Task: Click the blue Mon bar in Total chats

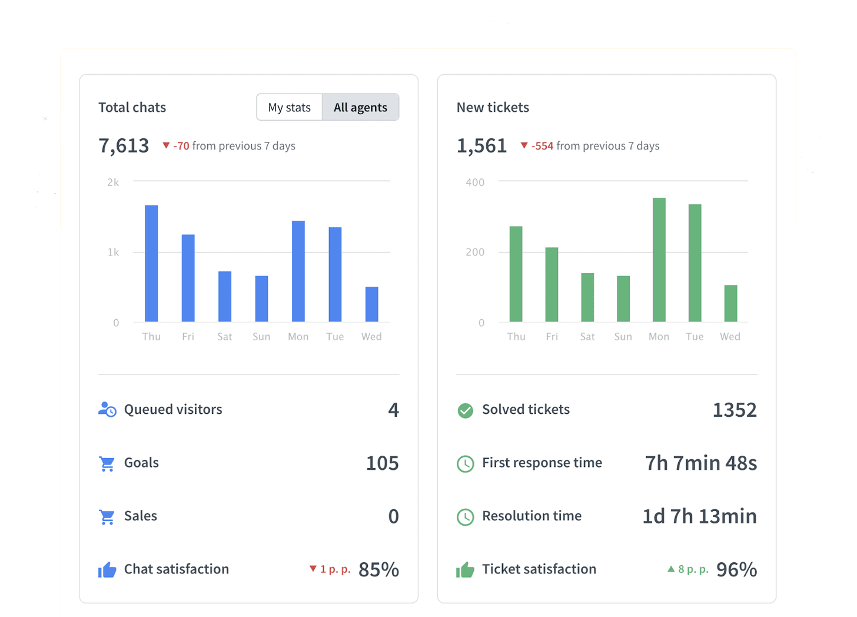Action: tap(298, 271)
